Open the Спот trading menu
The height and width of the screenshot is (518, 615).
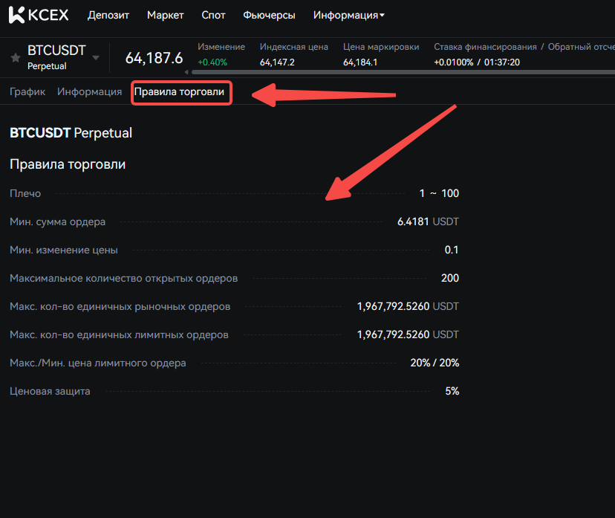pos(214,15)
